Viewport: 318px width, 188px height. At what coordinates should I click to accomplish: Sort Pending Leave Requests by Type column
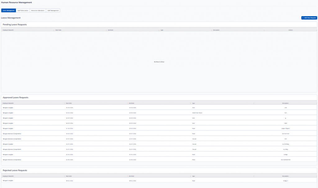[162, 30]
